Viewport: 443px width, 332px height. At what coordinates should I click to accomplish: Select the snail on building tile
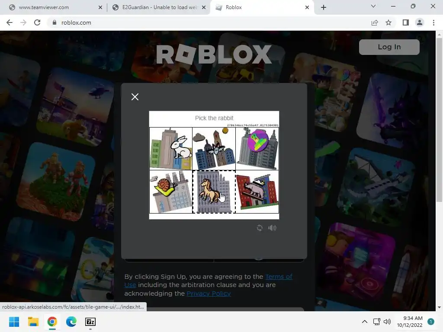coord(171,192)
